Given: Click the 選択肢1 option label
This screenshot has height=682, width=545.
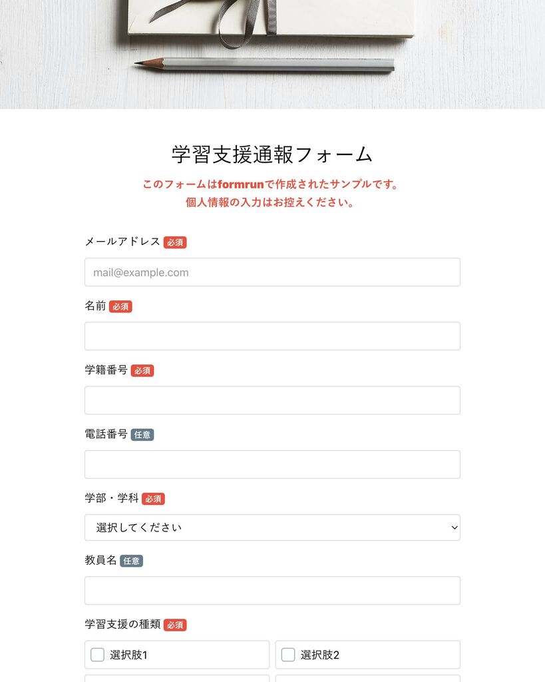Looking at the screenshot, I should (x=128, y=655).
